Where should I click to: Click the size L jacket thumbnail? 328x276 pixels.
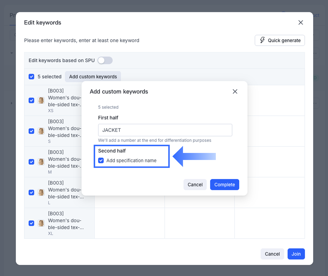41,192
